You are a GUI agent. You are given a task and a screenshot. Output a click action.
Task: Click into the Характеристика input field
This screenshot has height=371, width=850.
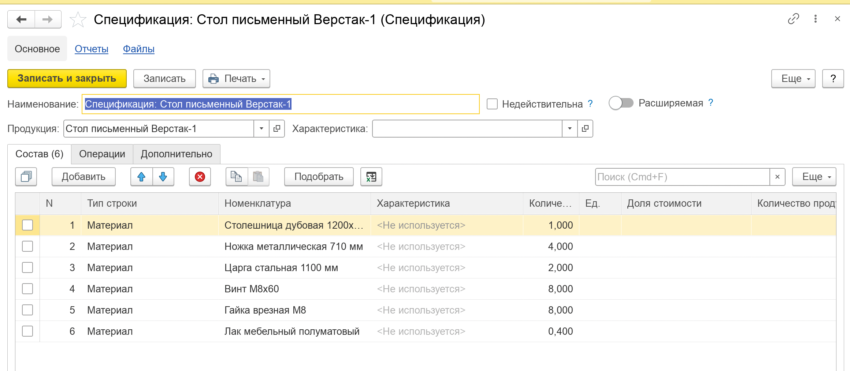(467, 128)
